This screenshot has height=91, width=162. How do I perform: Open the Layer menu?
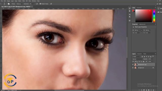(12, 1)
